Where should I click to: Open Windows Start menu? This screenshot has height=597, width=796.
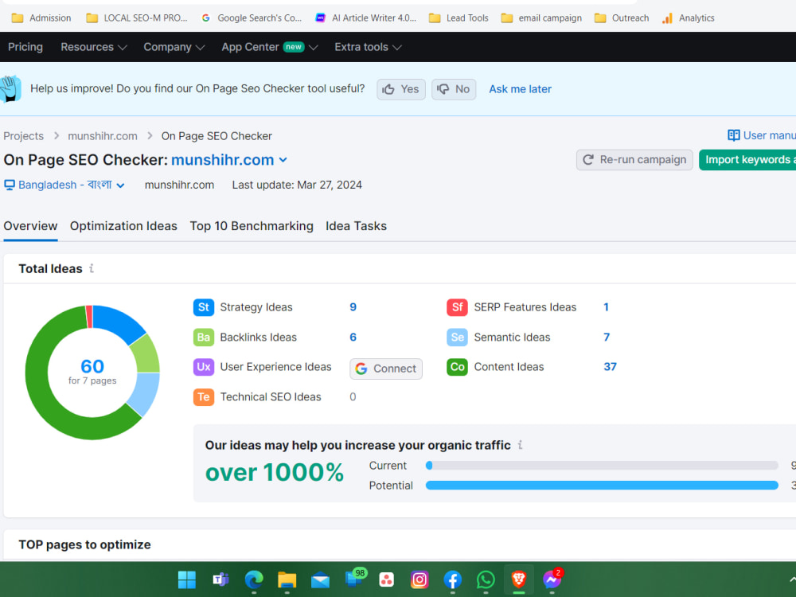(x=187, y=579)
